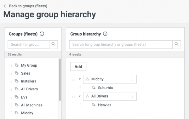The width and height of the screenshot is (189, 119).
Task: Select Sales in groups list
Action: pos(26,73)
